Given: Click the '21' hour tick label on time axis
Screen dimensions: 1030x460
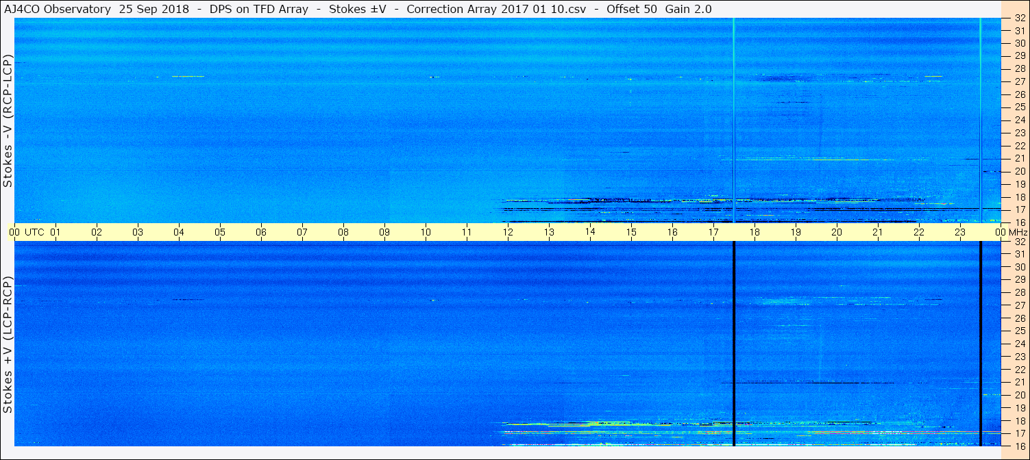Looking at the screenshot, I should click(878, 232).
